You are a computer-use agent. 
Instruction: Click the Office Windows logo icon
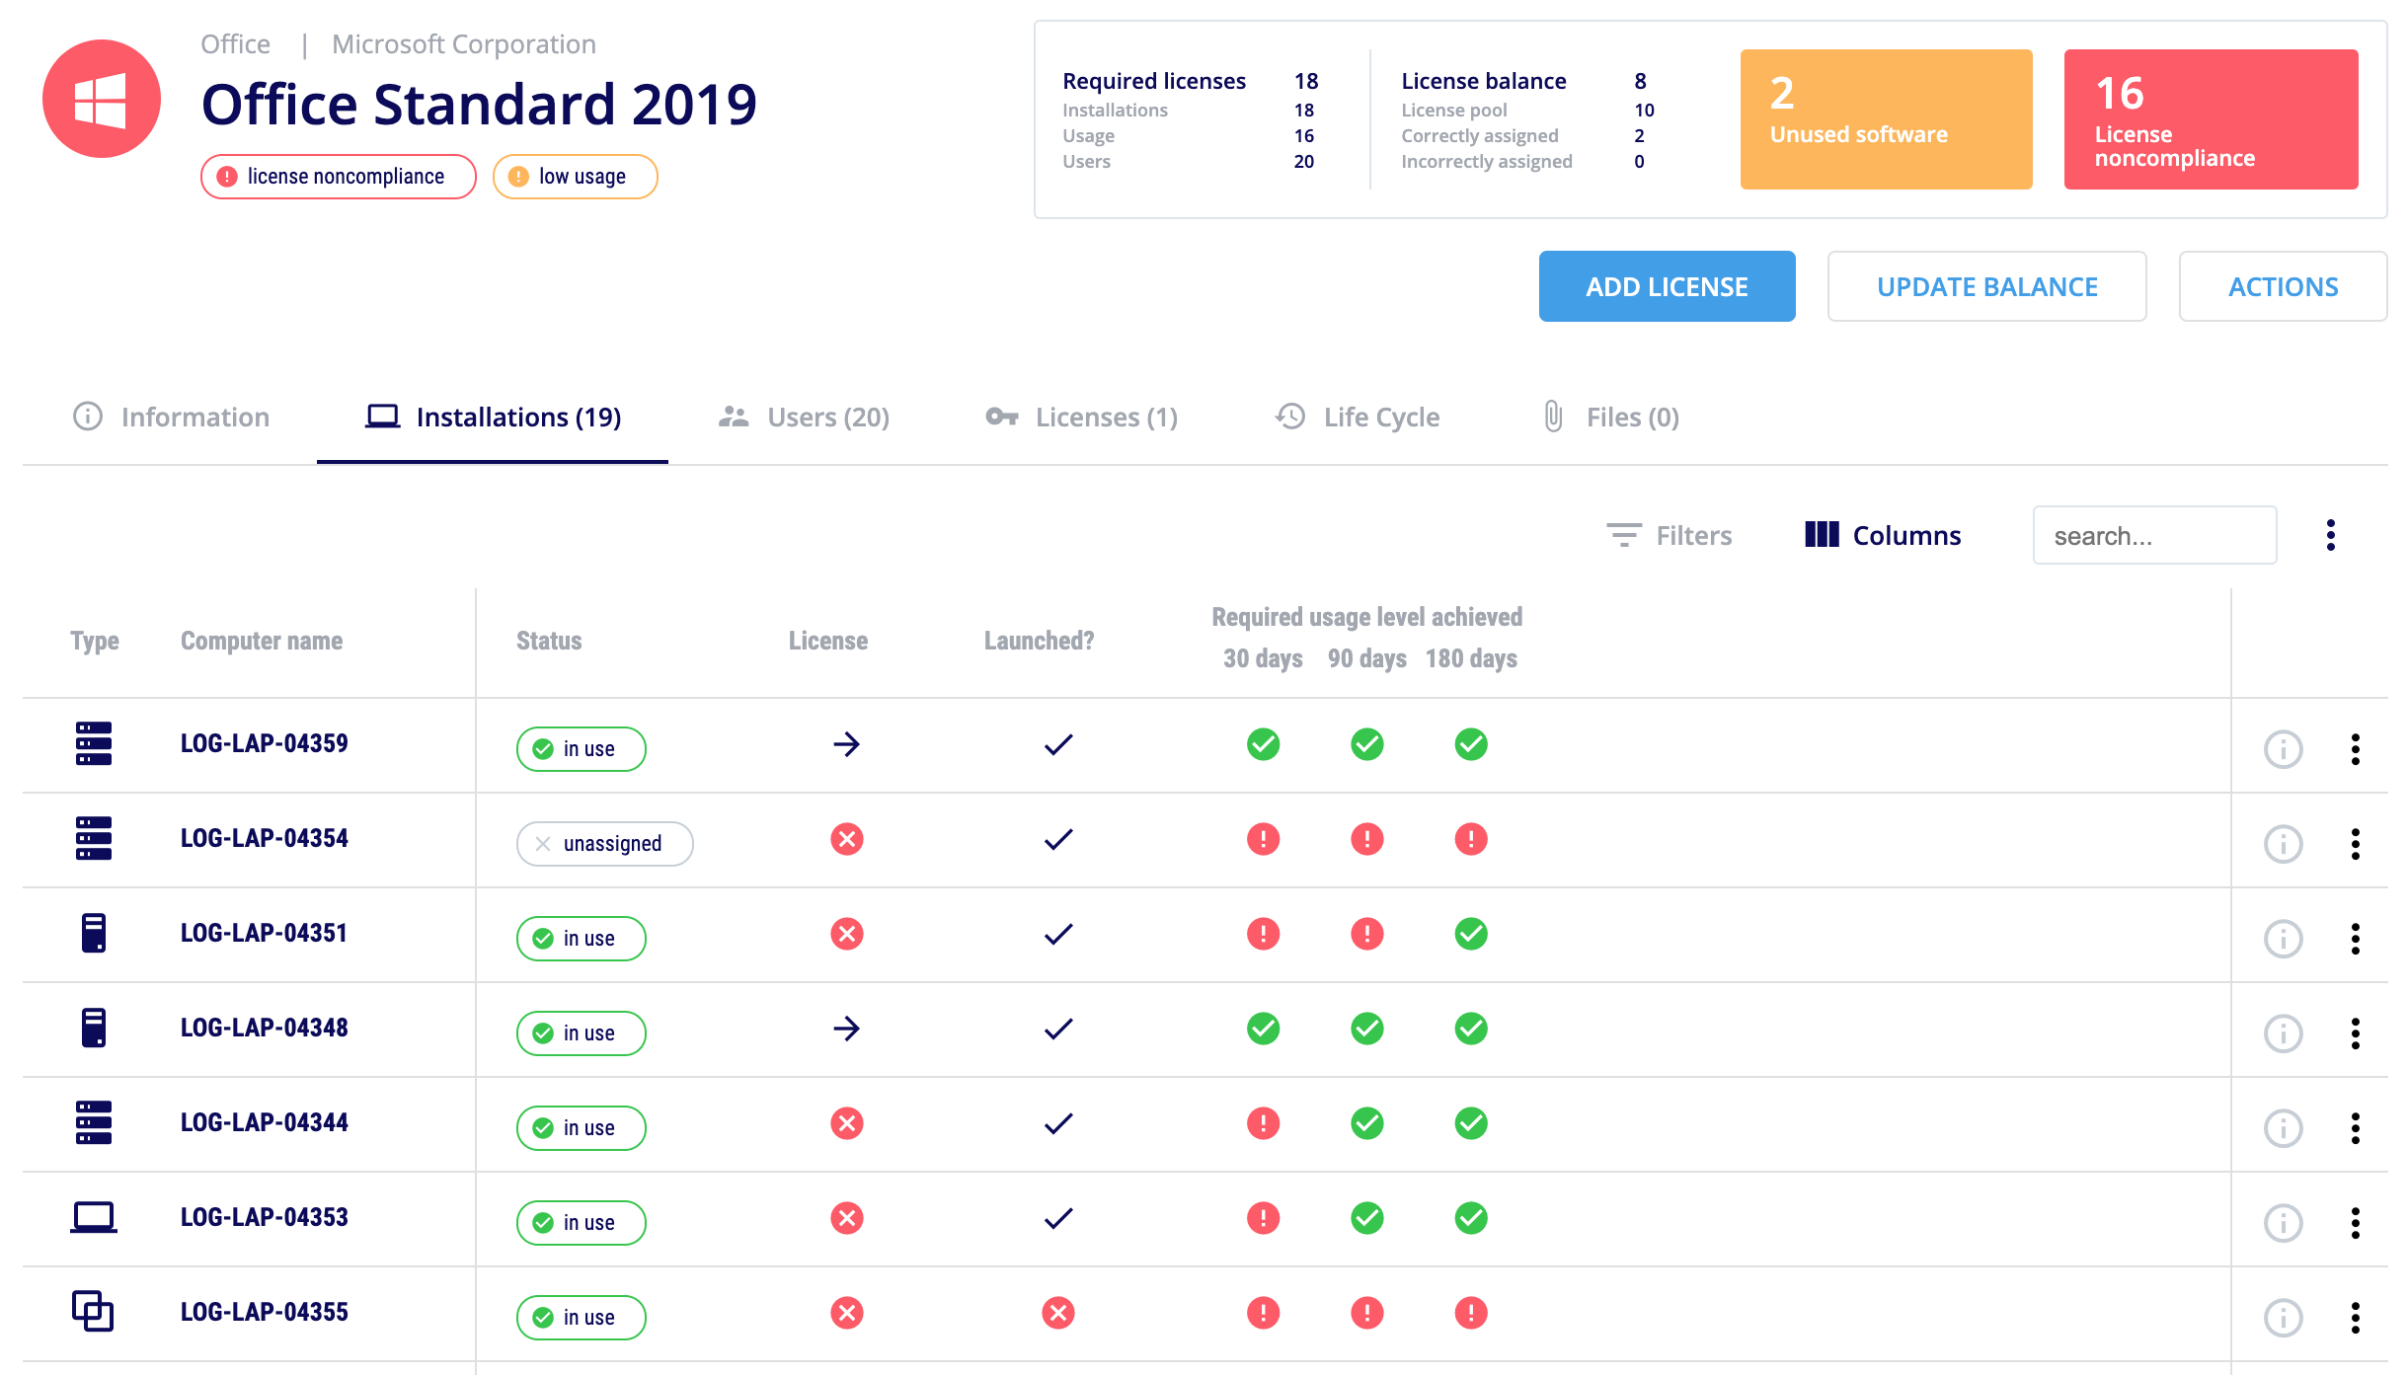101,99
